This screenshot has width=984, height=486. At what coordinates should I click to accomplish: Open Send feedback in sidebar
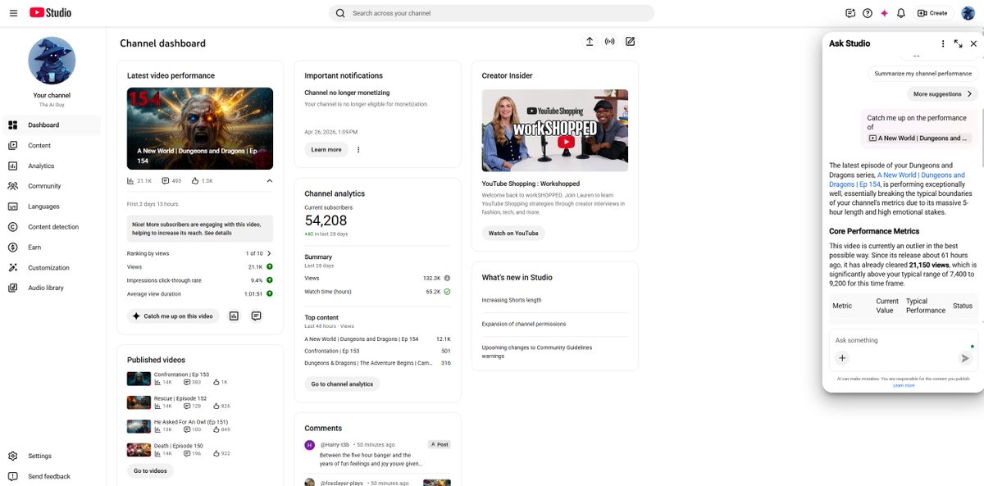pyautogui.click(x=51, y=476)
